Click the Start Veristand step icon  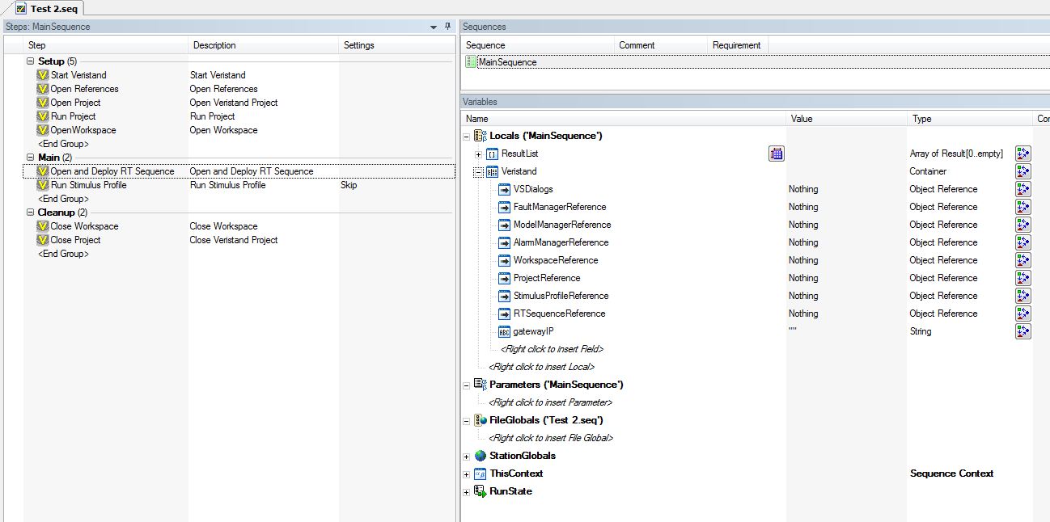[43, 75]
